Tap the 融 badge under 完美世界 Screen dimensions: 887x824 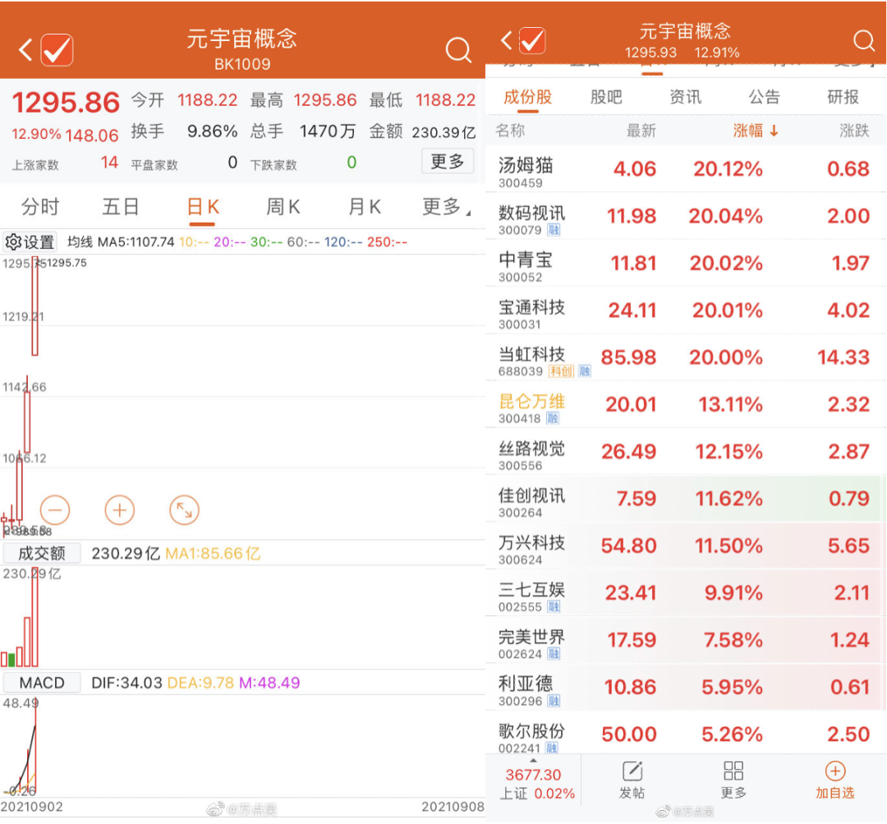pos(554,654)
